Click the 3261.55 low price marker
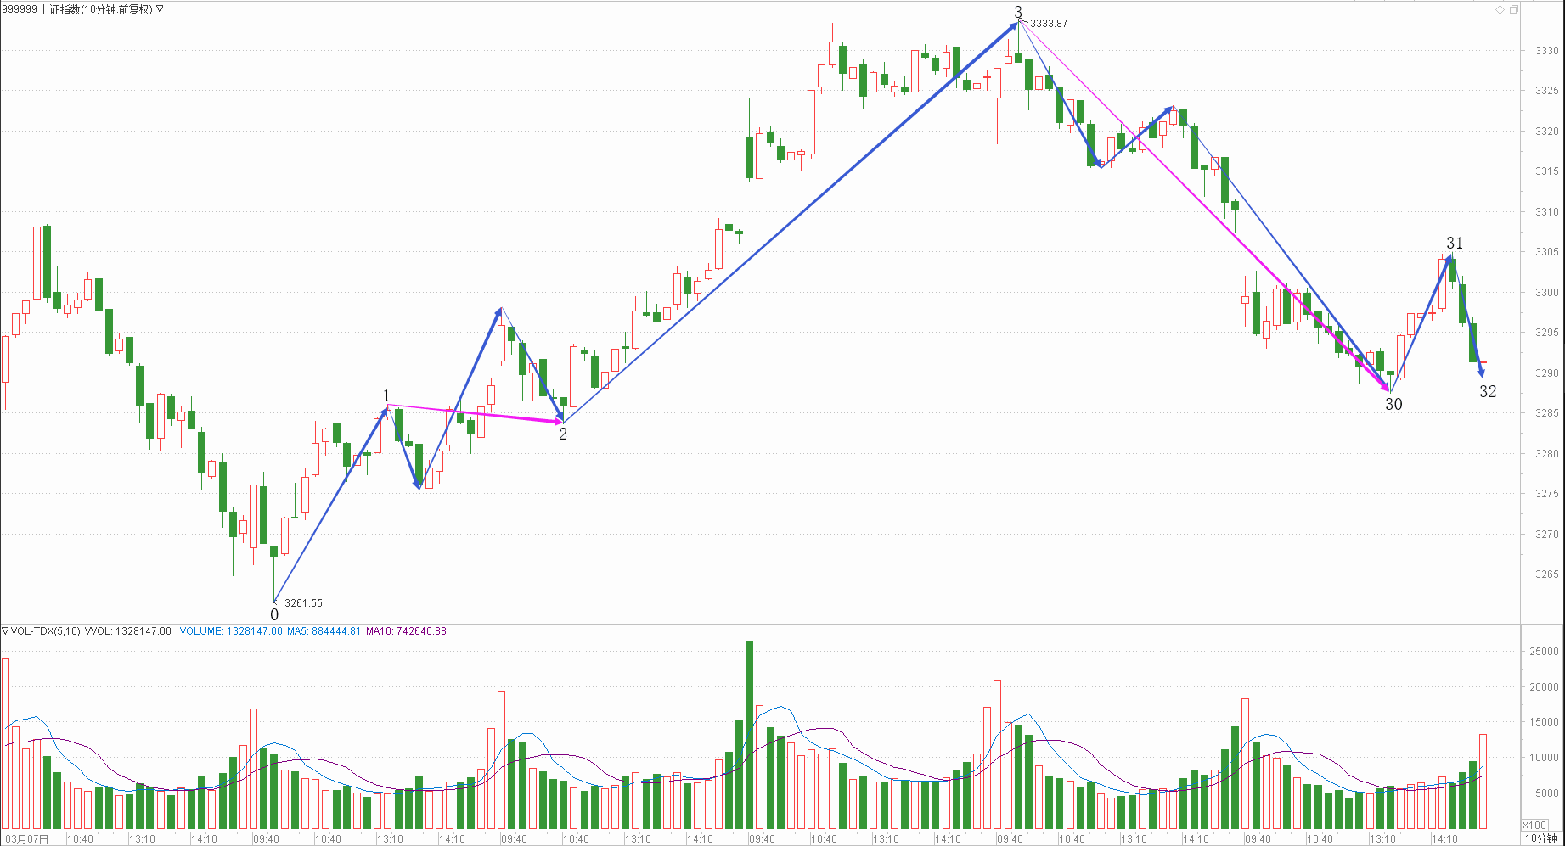Image resolution: width=1565 pixels, height=846 pixels. coord(303,603)
